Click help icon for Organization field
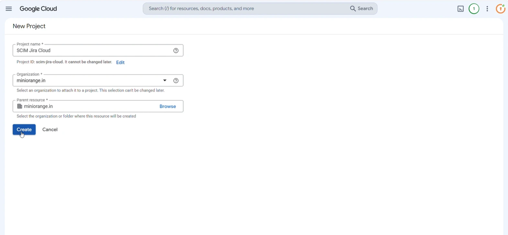 pos(176,81)
